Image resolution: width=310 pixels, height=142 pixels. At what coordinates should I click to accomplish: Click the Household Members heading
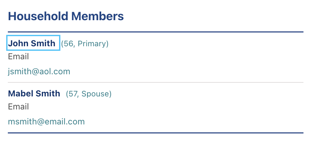point(66,16)
